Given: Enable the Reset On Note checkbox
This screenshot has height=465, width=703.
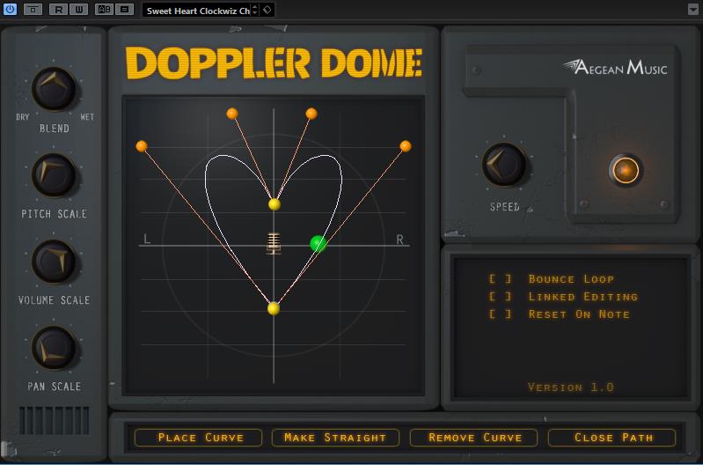Looking at the screenshot, I should (500, 314).
